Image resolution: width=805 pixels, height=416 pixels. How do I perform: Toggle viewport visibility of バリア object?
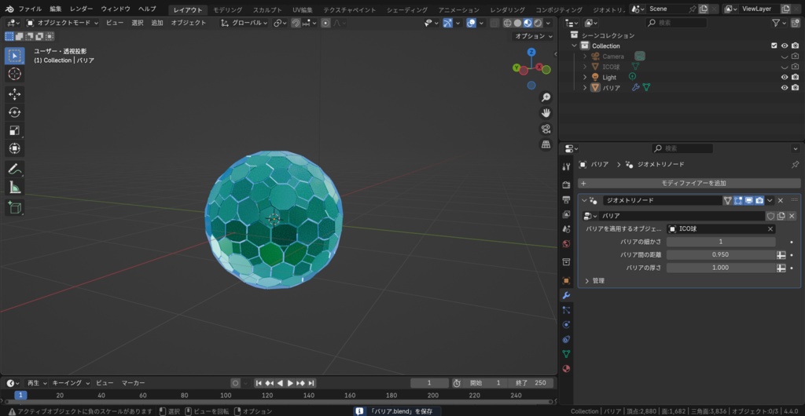(x=785, y=88)
